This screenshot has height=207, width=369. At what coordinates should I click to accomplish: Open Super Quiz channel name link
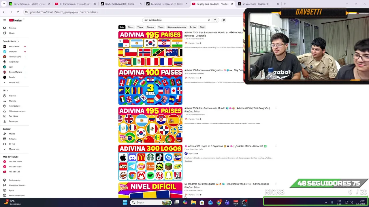coord(192,154)
